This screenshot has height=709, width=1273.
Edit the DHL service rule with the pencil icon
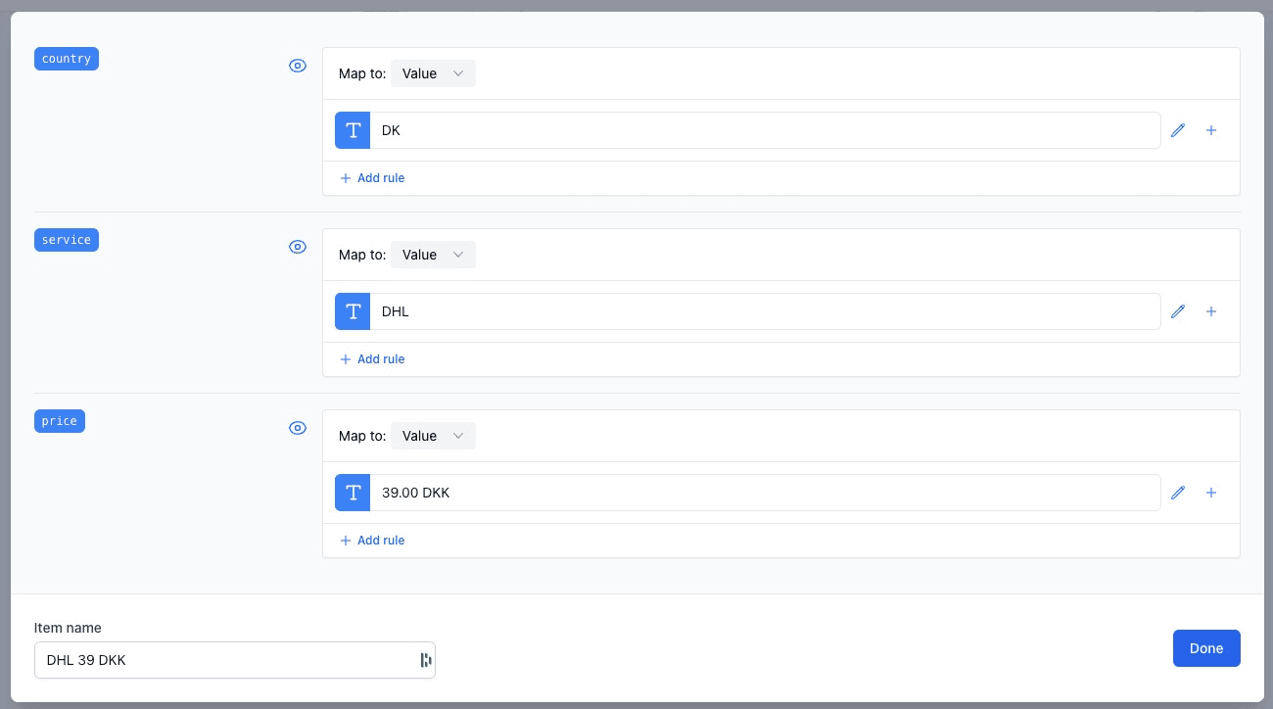[x=1178, y=311]
